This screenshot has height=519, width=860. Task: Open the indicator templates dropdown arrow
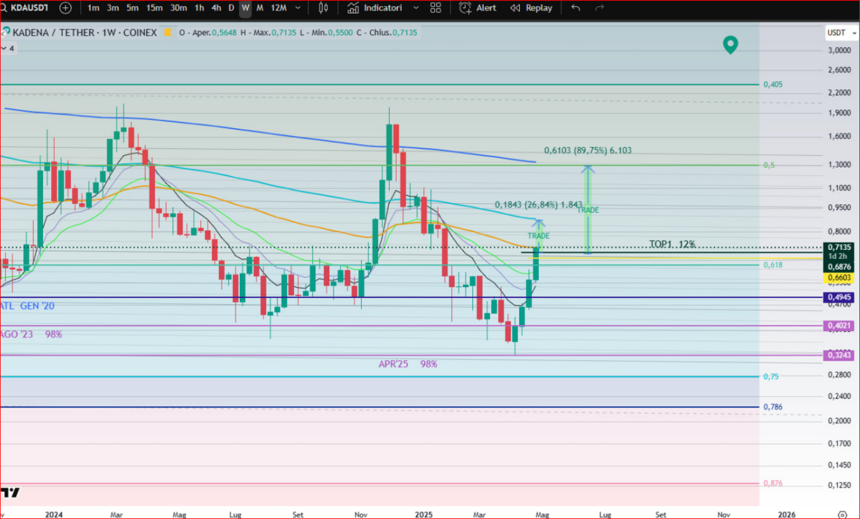[416, 8]
